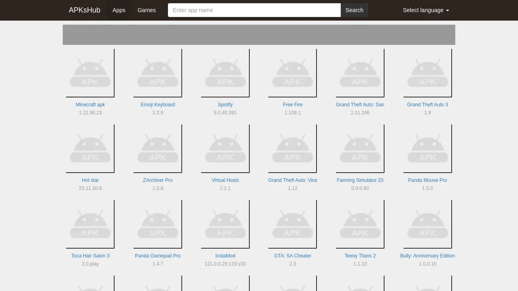Open the InstaMod app icon
518x291 pixels.
point(225,224)
